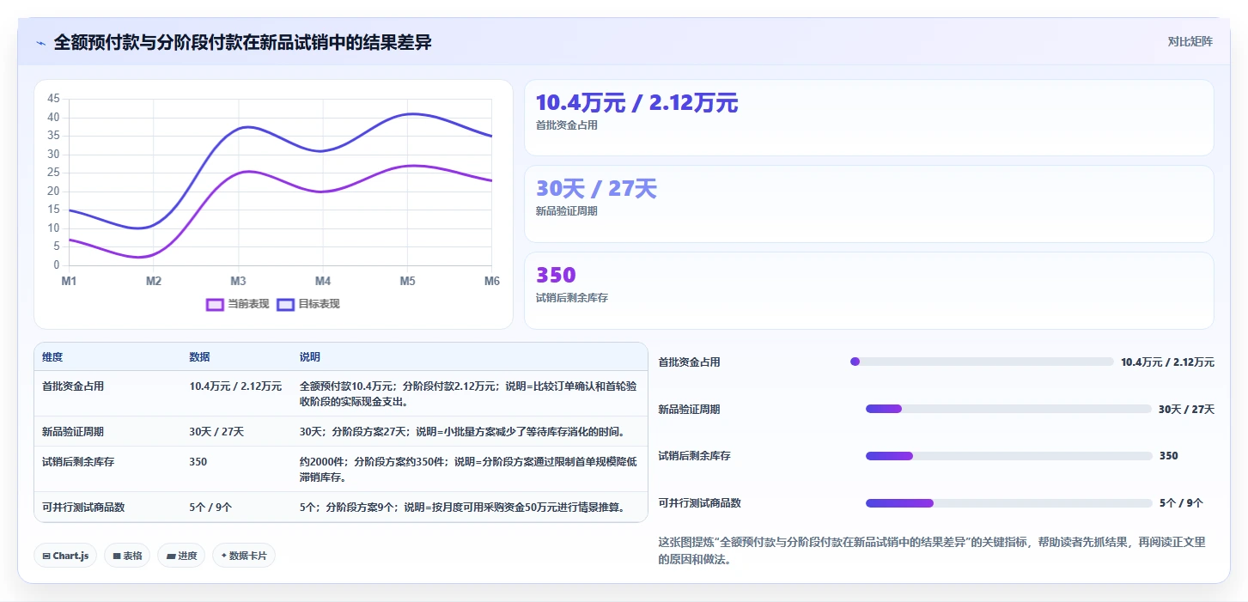Select the 30天 / 27天 stat card
Viewport: 1248px width, 602px height.
869,204
